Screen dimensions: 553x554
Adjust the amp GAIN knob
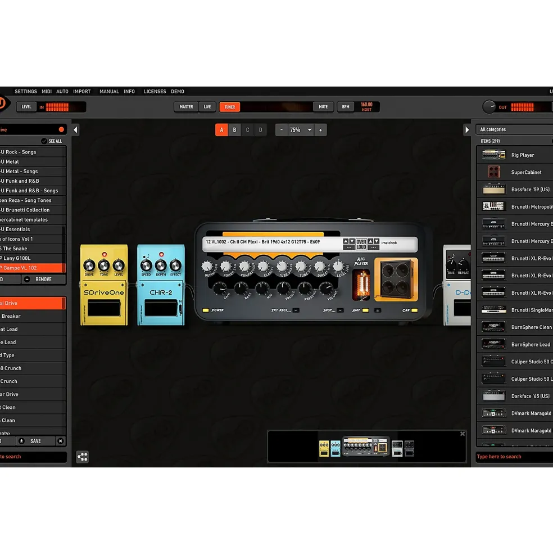(x=220, y=289)
